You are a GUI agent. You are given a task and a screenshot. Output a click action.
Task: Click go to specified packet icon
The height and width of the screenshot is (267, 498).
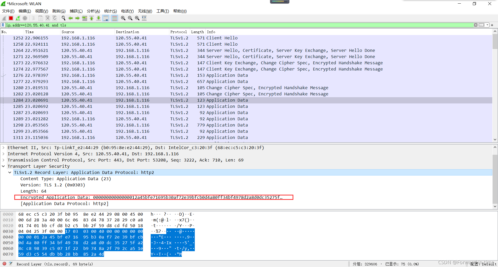pos(85,18)
